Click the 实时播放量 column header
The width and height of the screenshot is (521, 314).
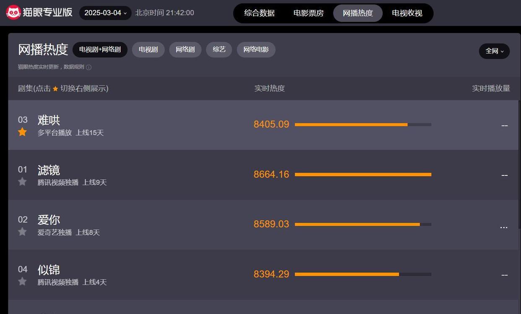tap(491, 88)
